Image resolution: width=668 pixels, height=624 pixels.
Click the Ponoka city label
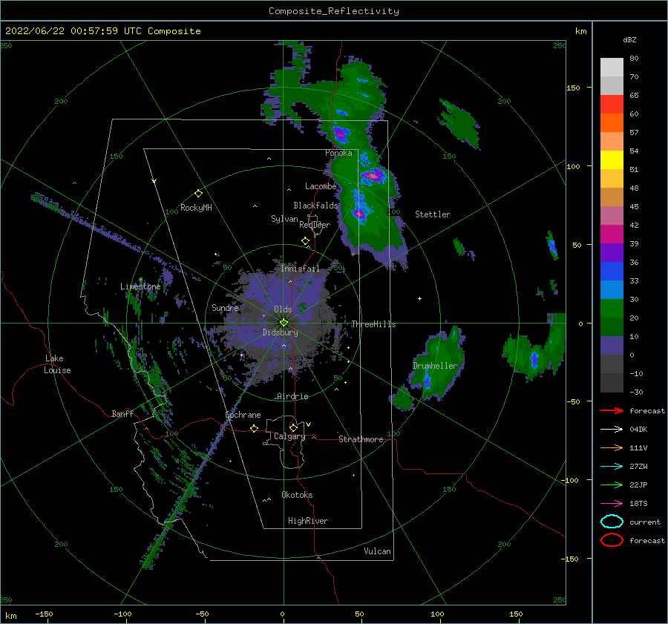click(338, 153)
